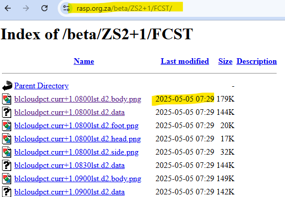Click the date in the 0800lst.d2.body.png row
The image size is (285, 197).
185,99
